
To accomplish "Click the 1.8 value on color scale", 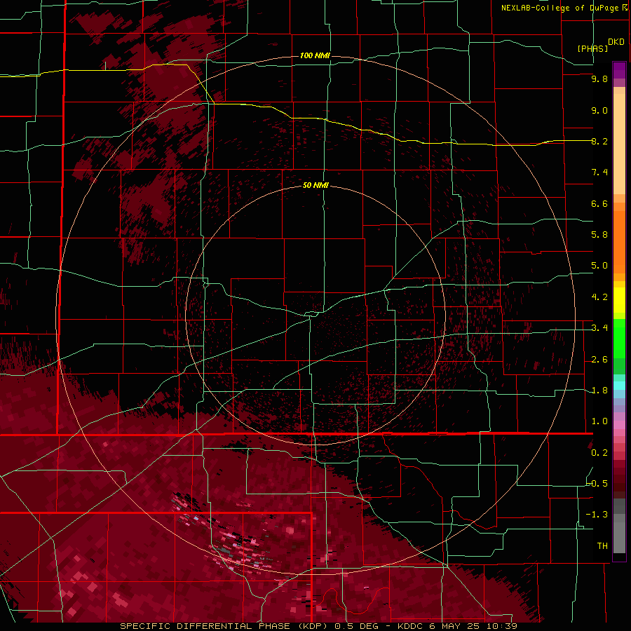I will (x=599, y=391).
